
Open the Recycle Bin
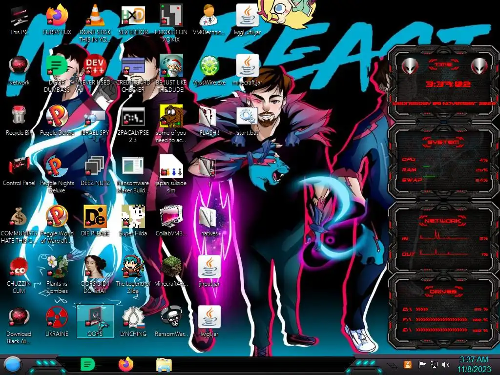pos(19,121)
